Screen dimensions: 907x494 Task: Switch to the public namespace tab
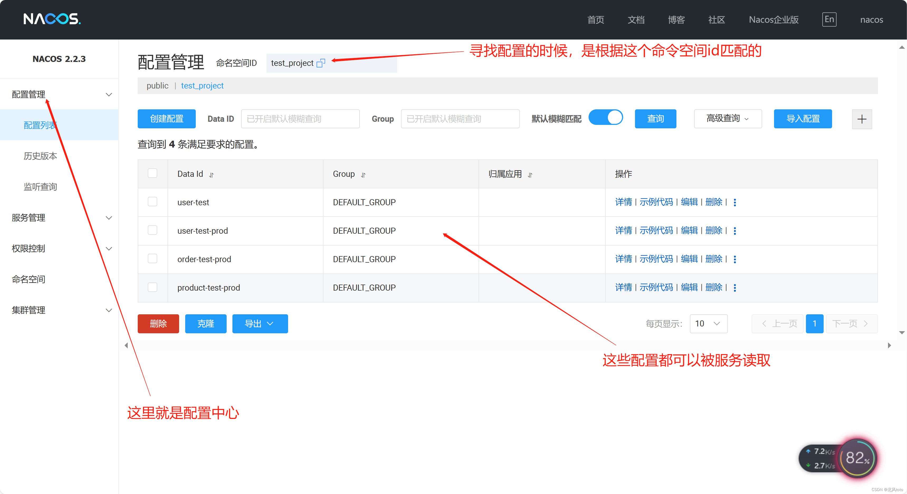[157, 86]
